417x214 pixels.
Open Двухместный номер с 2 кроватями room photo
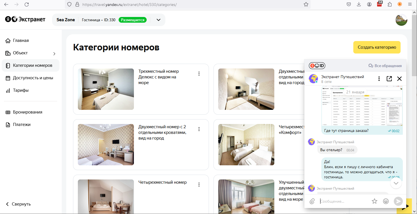106,145
